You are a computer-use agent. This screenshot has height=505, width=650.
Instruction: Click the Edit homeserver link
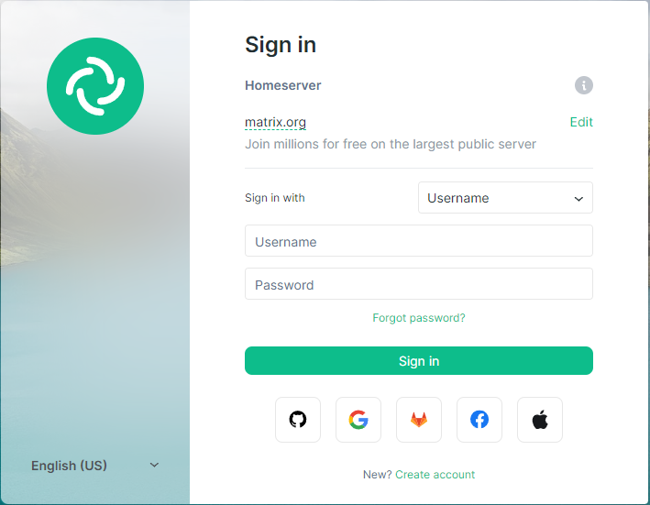tap(581, 122)
